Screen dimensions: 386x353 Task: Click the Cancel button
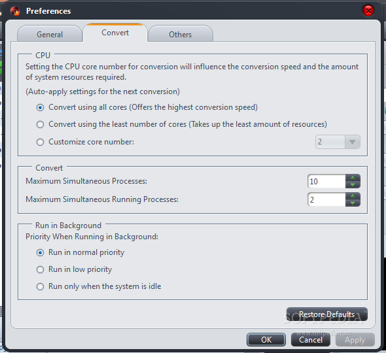[311, 340]
